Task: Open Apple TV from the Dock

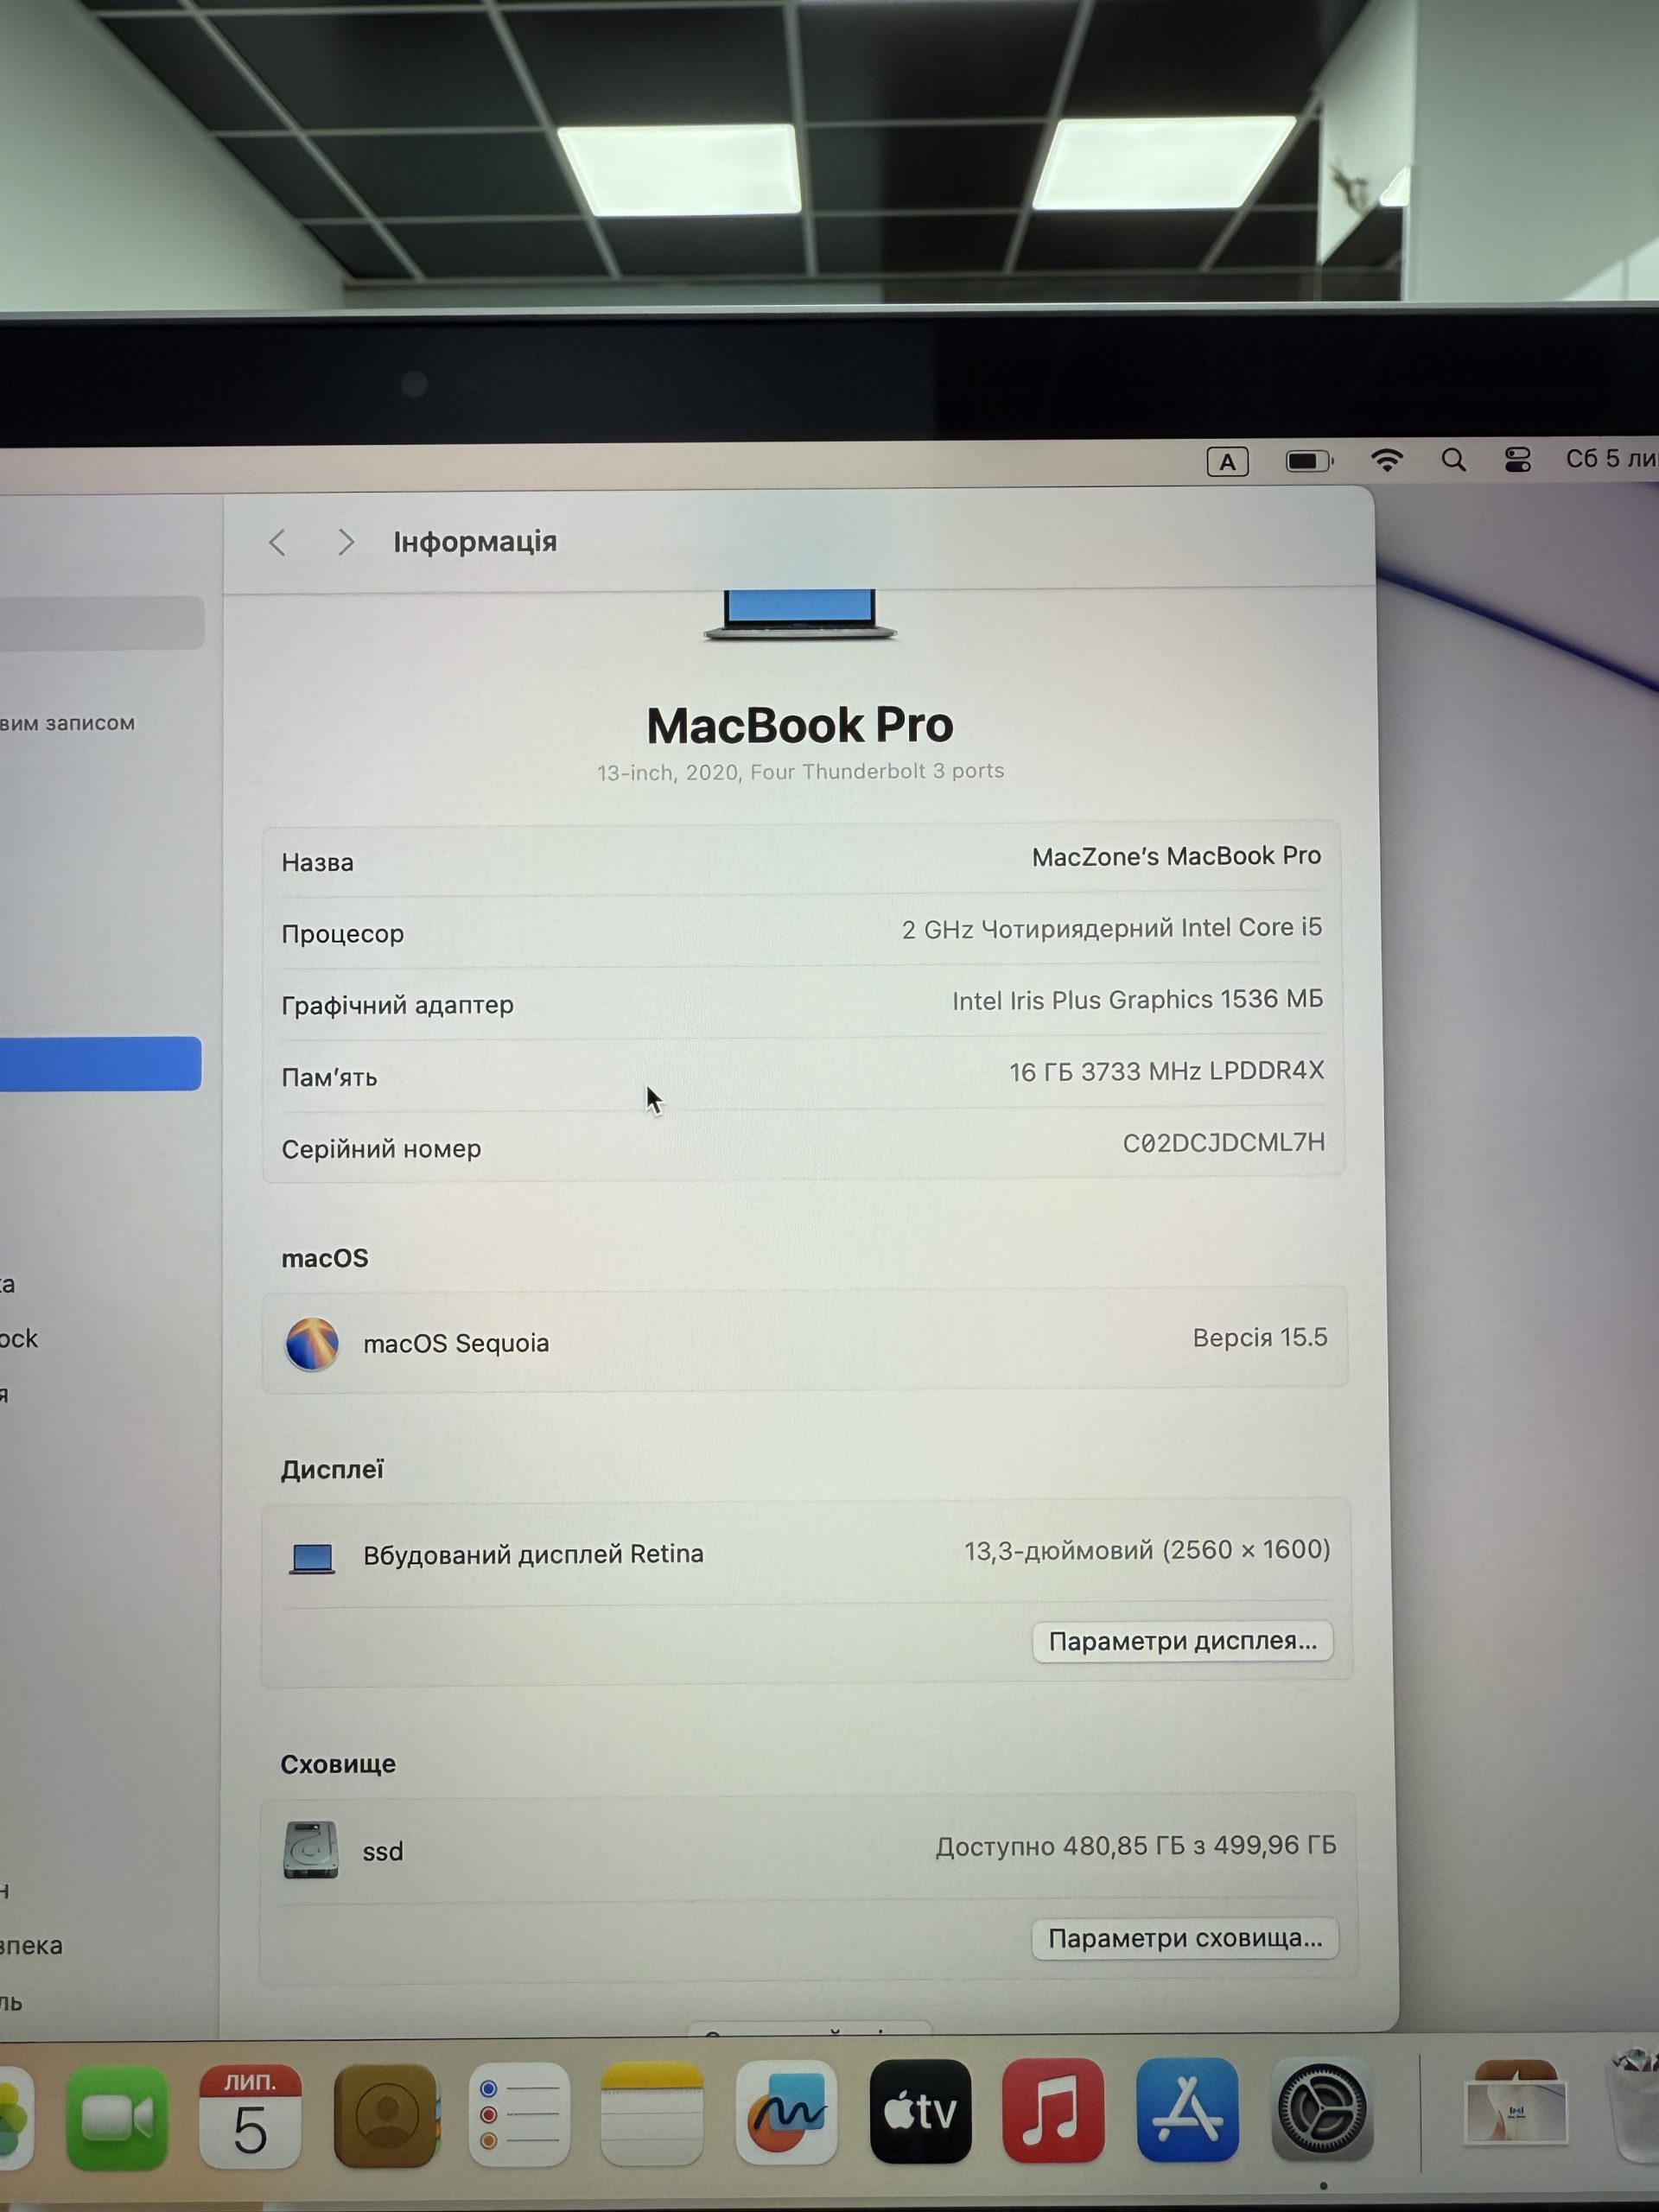Action: tap(920, 2111)
